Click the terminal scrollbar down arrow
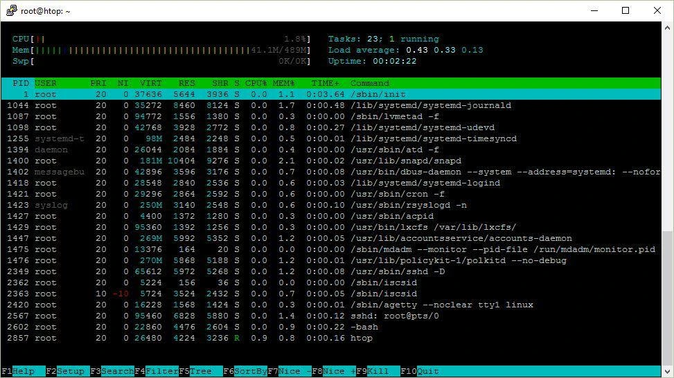 pyautogui.click(x=668, y=372)
